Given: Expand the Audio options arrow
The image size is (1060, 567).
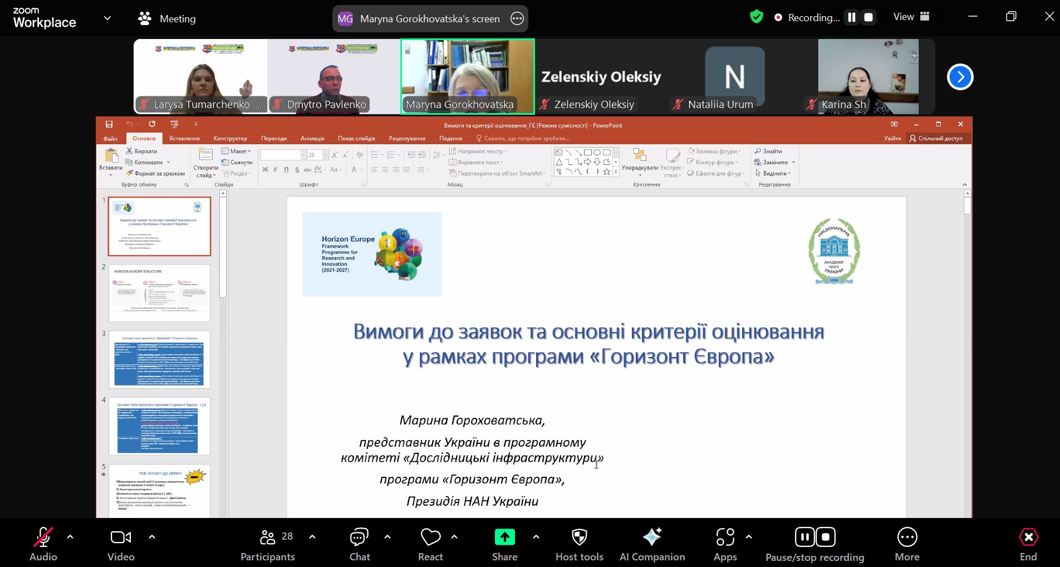Looking at the screenshot, I should coord(70,537).
